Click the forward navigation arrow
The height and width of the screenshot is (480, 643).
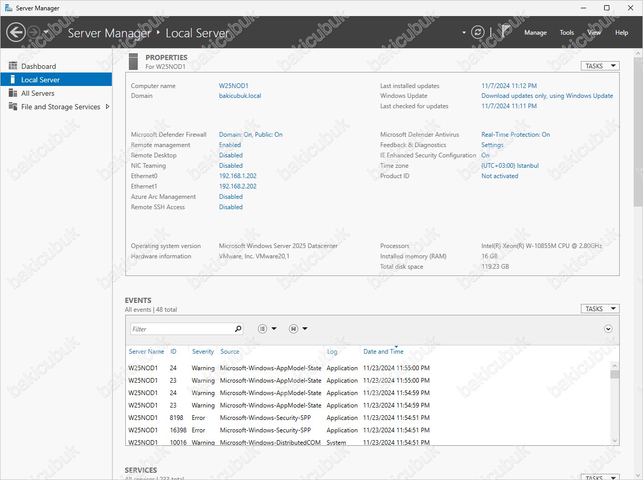click(x=33, y=32)
